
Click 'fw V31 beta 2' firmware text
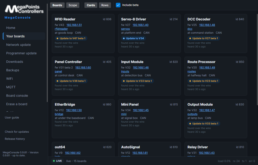64,67
